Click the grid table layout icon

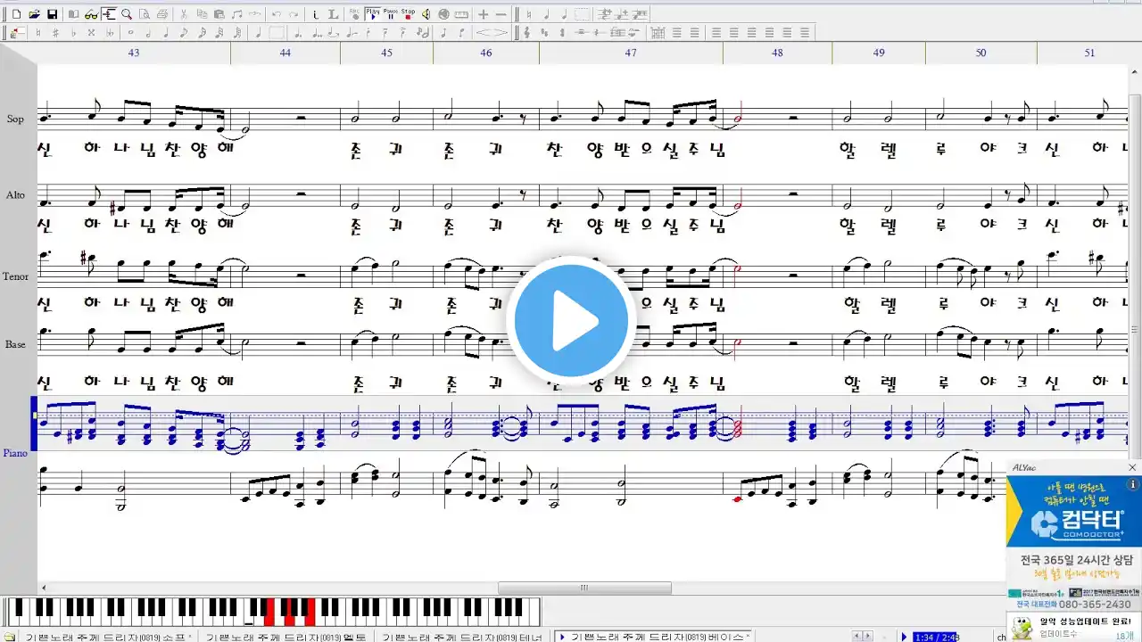point(658,33)
